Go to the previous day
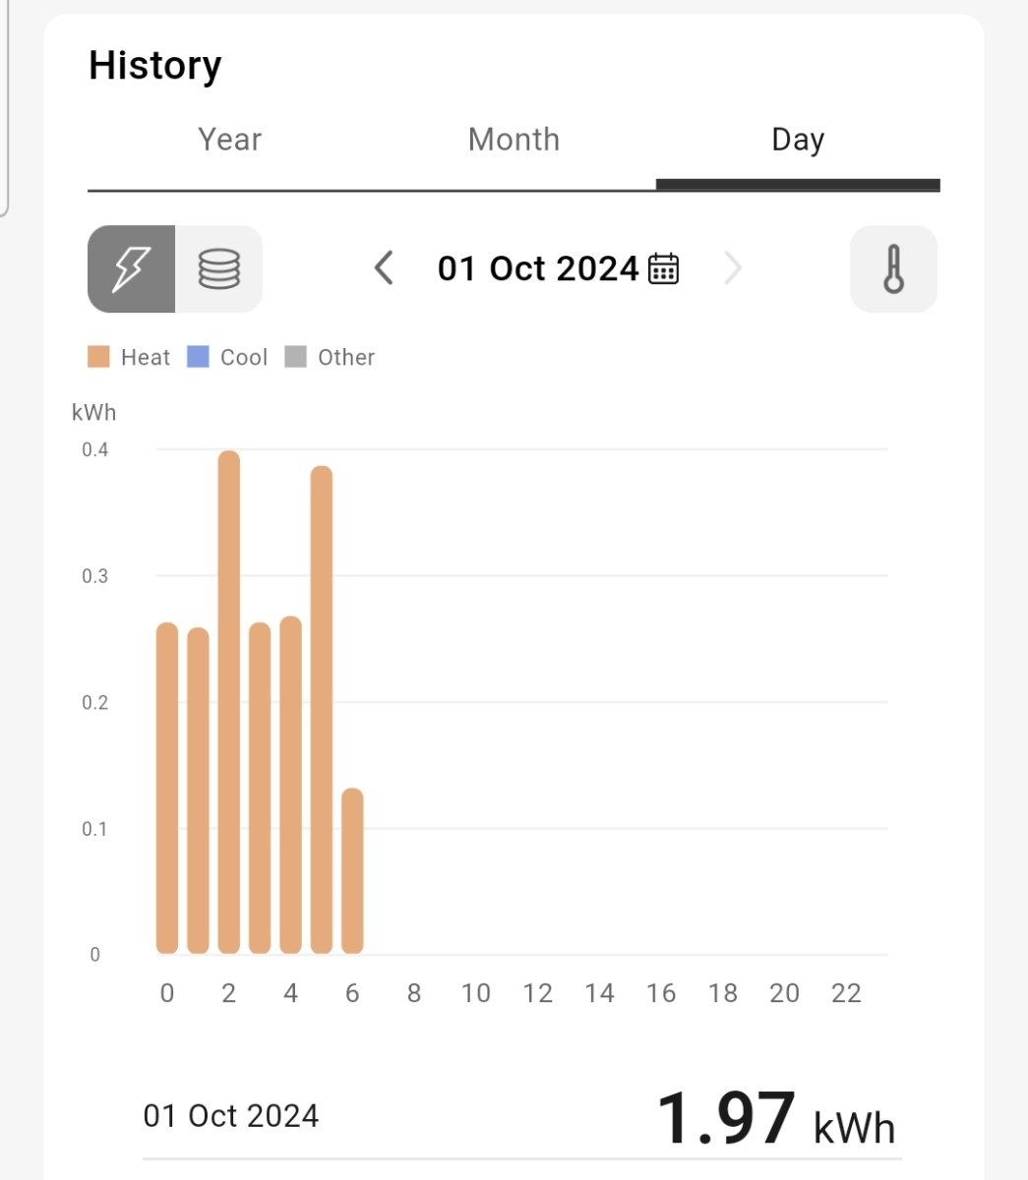This screenshot has width=1028, height=1180. pos(385,268)
